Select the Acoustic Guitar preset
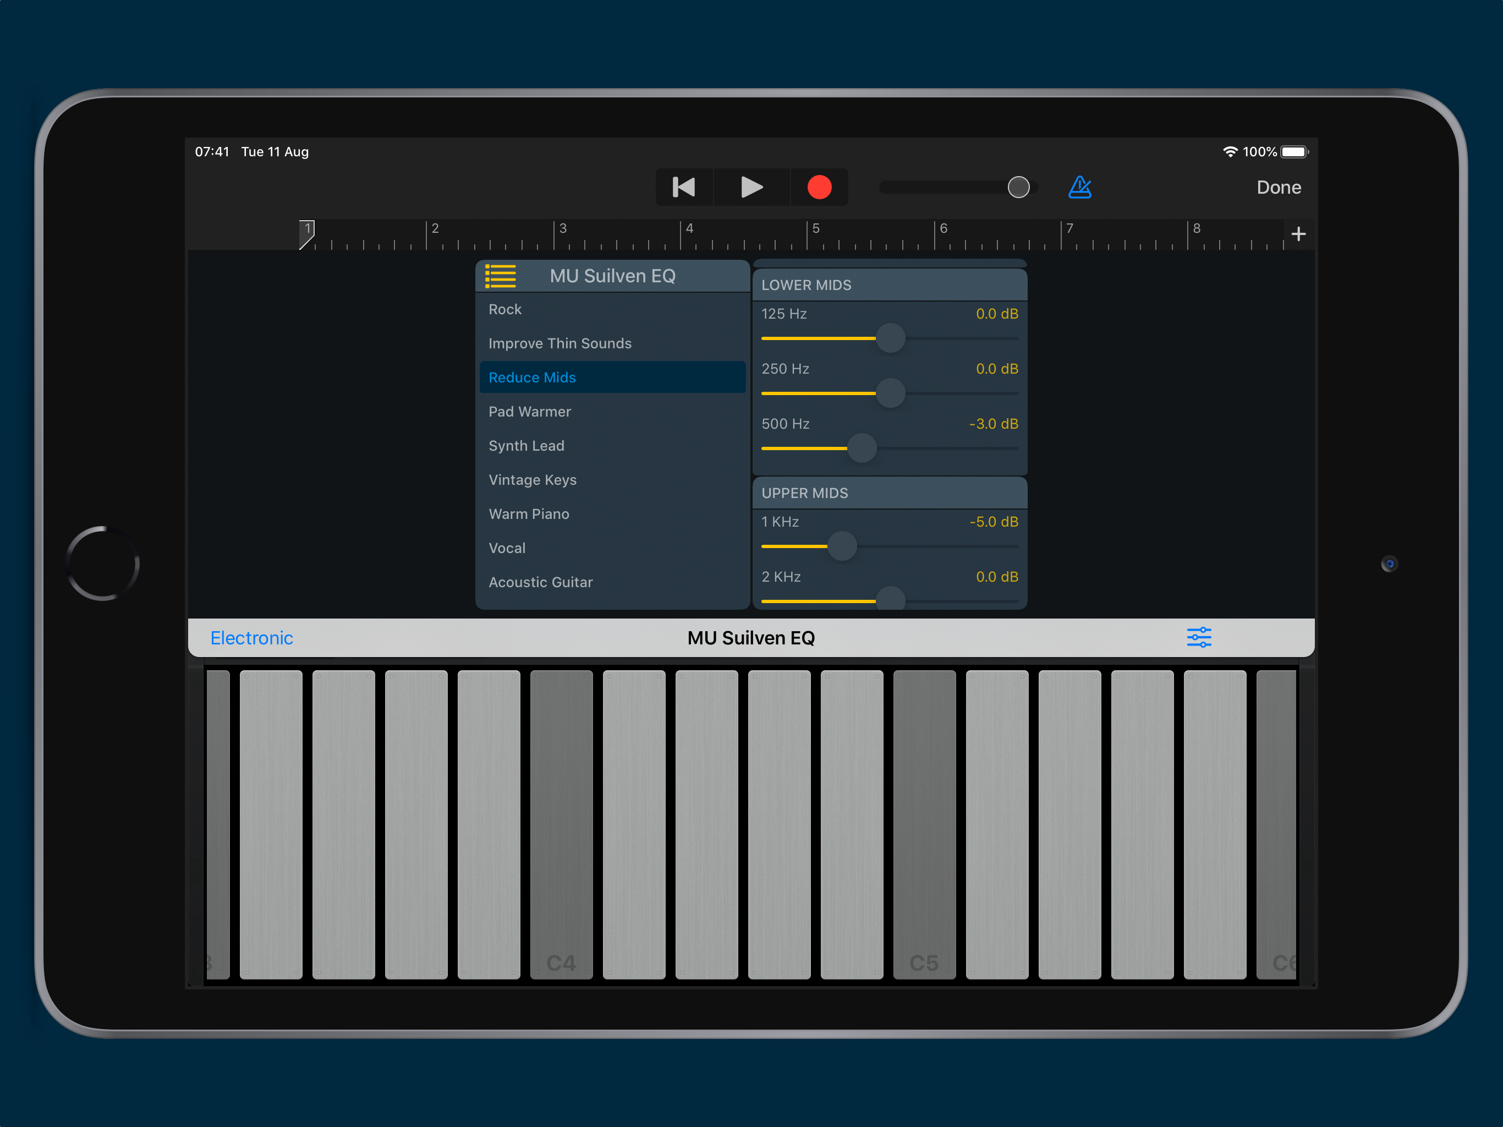This screenshot has height=1127, width=1503. coord(540,582)
